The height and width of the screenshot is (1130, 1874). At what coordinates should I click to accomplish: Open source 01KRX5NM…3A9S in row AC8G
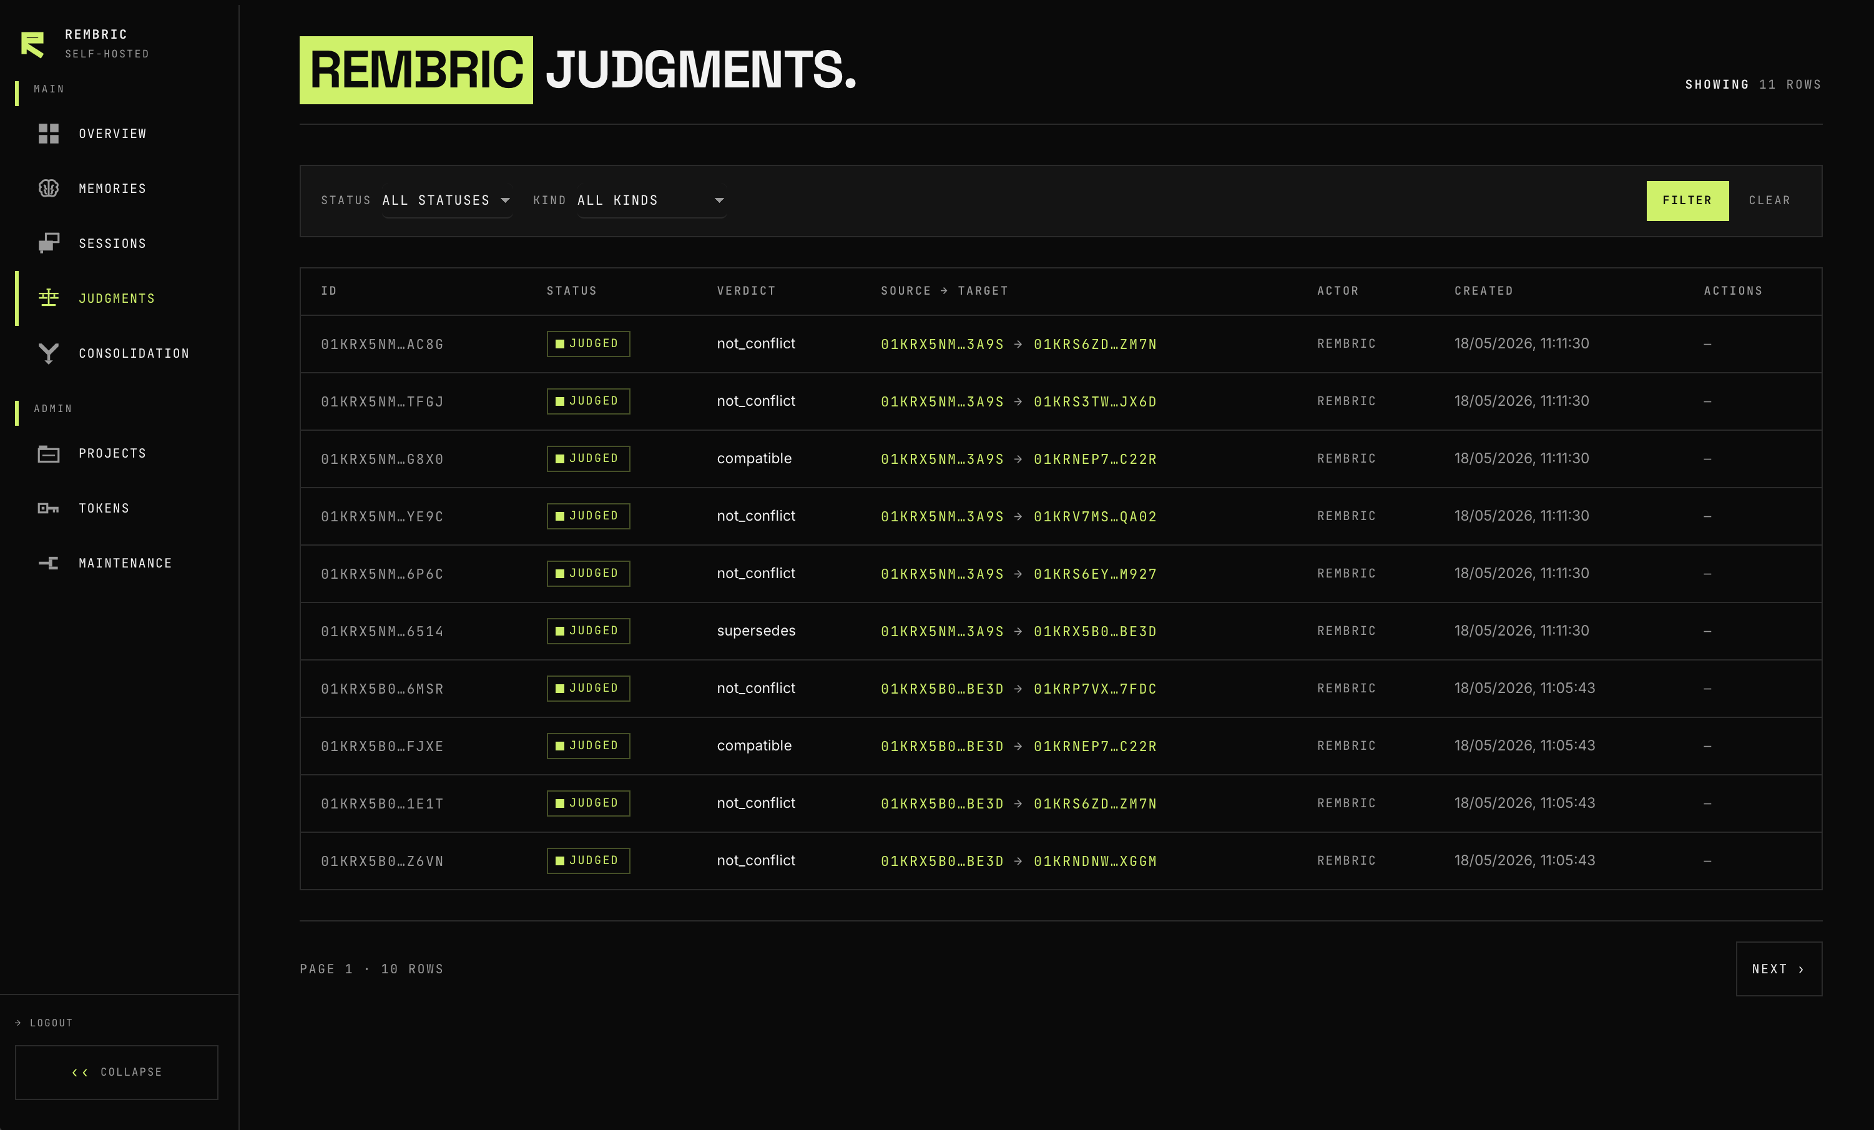[x=943, y=345]
